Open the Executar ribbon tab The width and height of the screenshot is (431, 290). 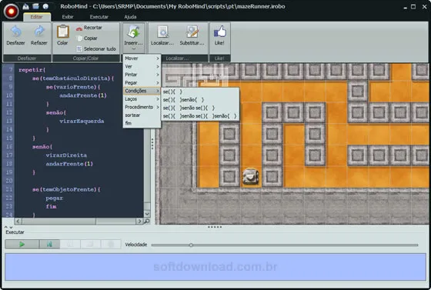pos(99,17)
